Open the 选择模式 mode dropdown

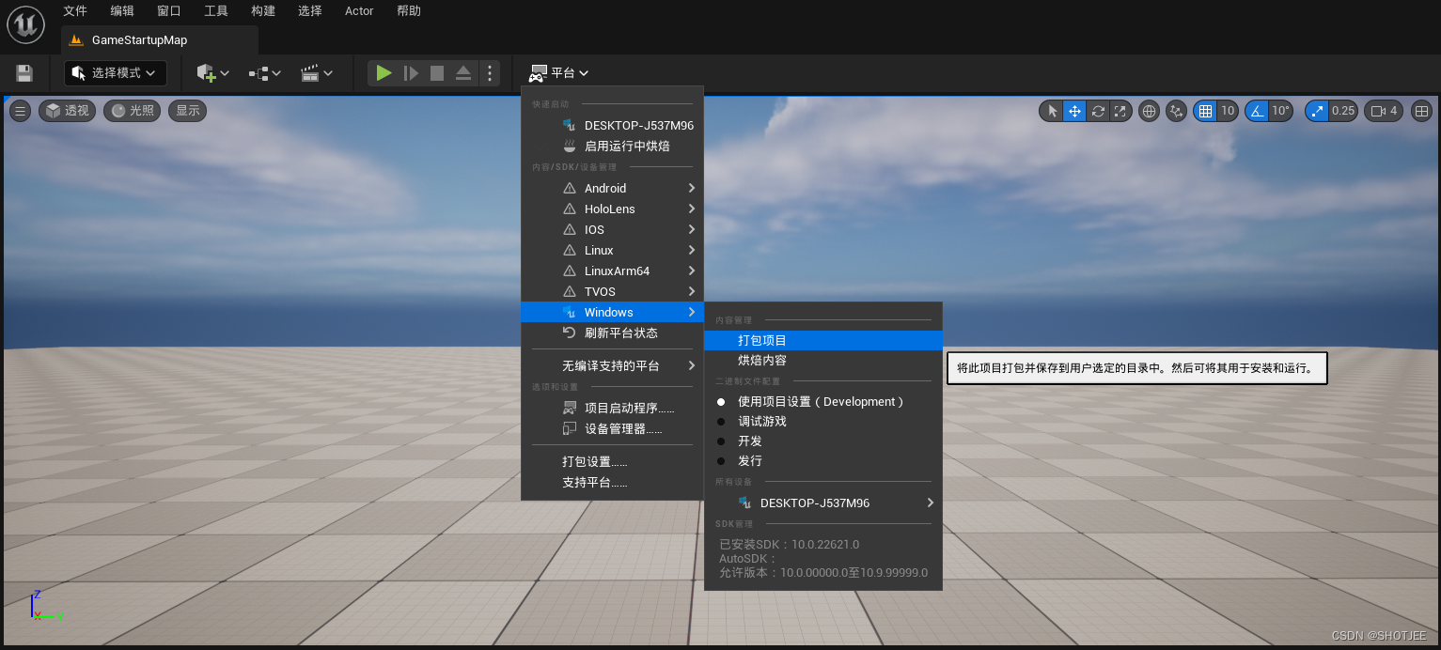pos(115,72)
